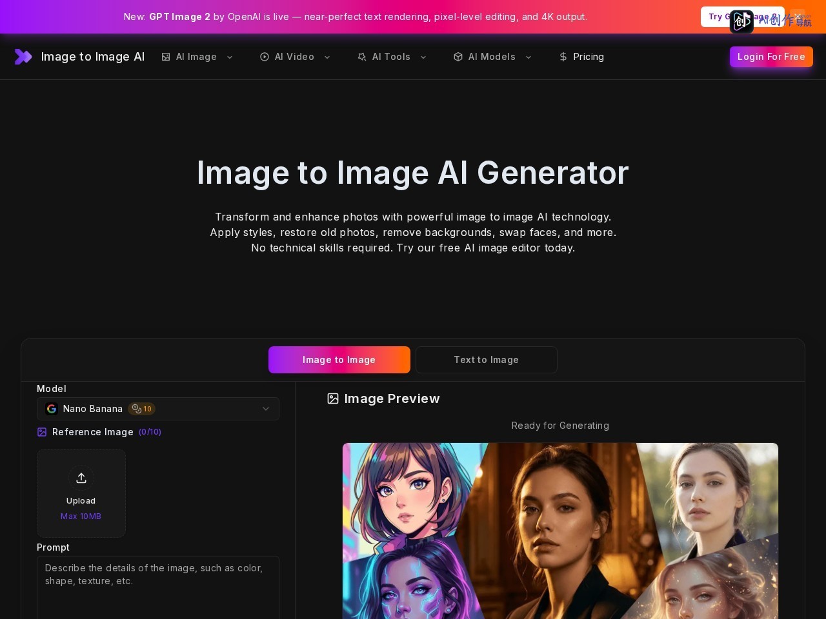Expand the AI Models menu
The width and height of the screenshot is (826, 619).
click(x=492, y=57)
